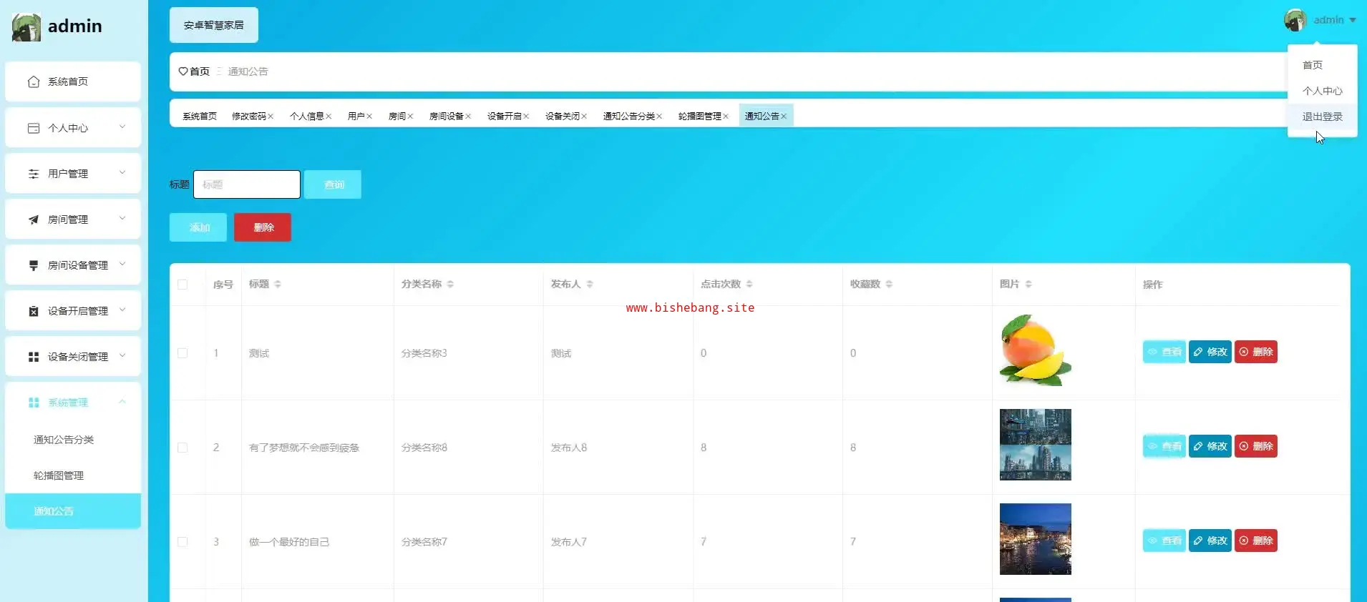The width and height of the screenshot is (1367, 602).
Task: Check the row 1 测试 checkbox
Action: coord(183,353)
